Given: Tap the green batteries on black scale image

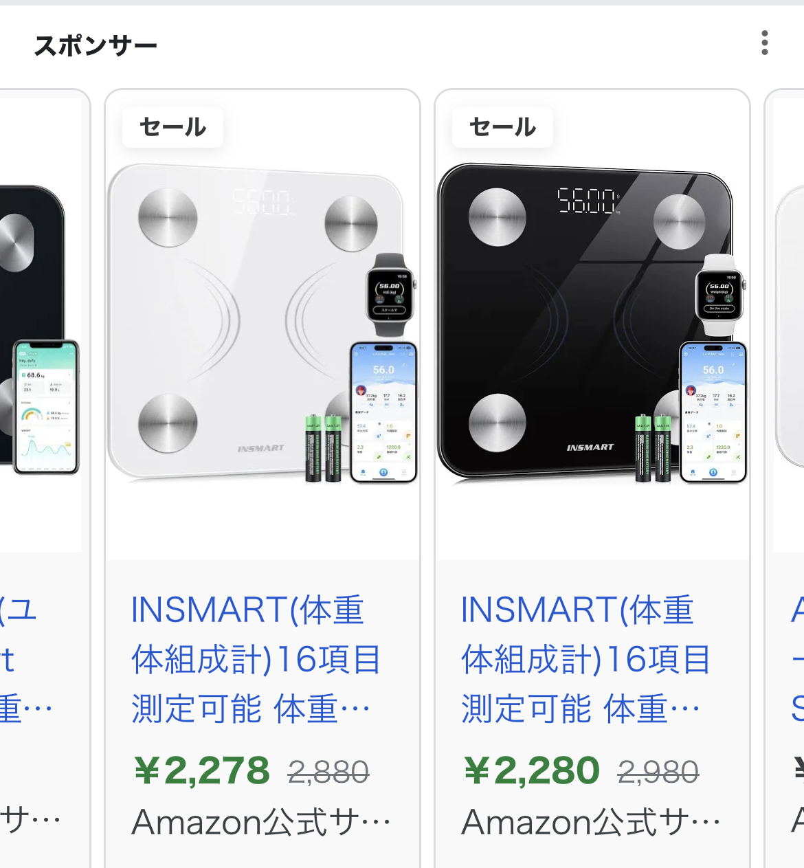Looking at the screenshot, I should pos(653,448).
